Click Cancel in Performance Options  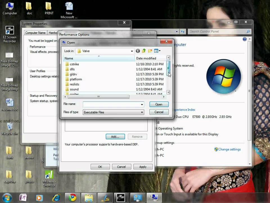point(121,167)
